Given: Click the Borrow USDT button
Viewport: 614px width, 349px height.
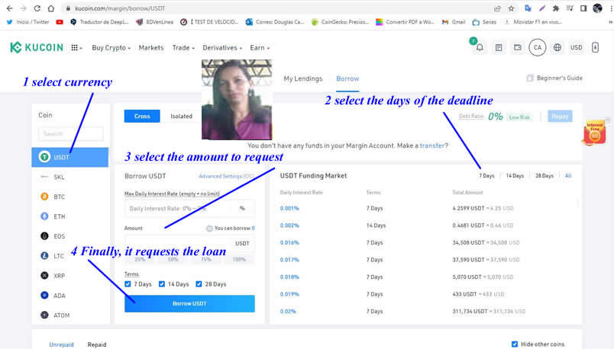Looking at the screenshot, I should click(189, 303).
